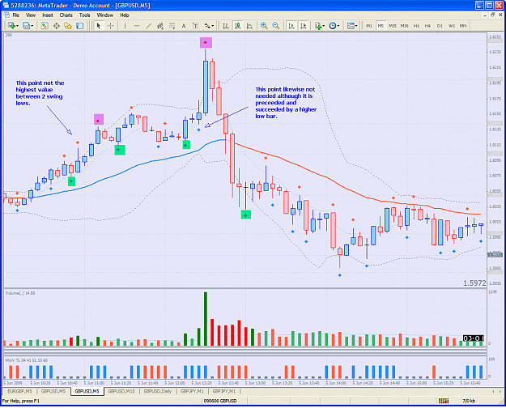Select the M30 timeframe

tap(404, 26)
